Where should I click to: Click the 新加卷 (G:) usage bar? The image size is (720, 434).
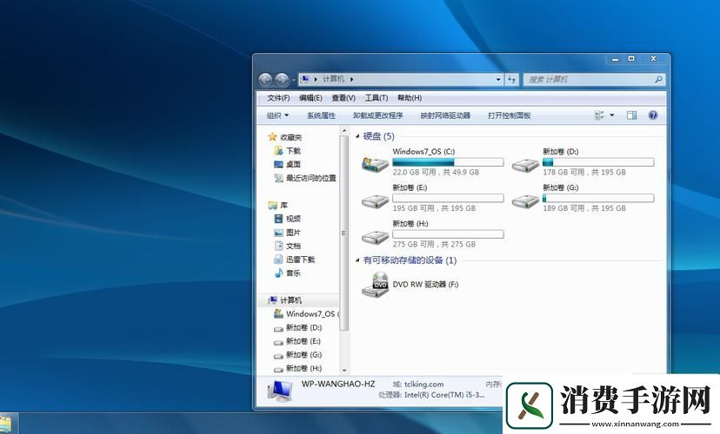click(598, 199)
